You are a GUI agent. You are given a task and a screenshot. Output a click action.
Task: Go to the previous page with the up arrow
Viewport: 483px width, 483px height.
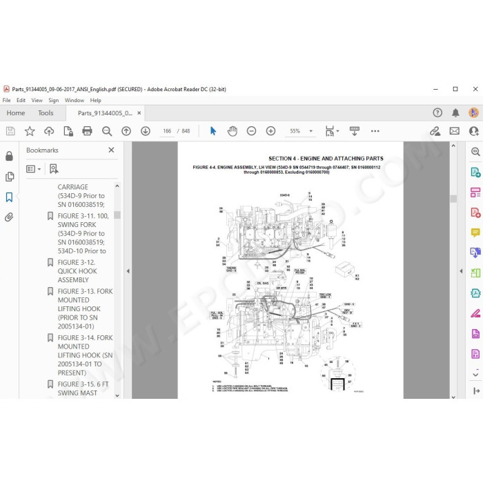coord(126,131)
